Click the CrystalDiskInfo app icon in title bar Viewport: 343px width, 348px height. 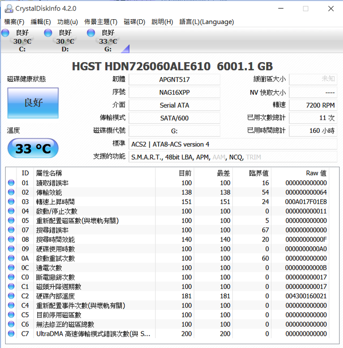pyautogui.click(x=8, y=8)
